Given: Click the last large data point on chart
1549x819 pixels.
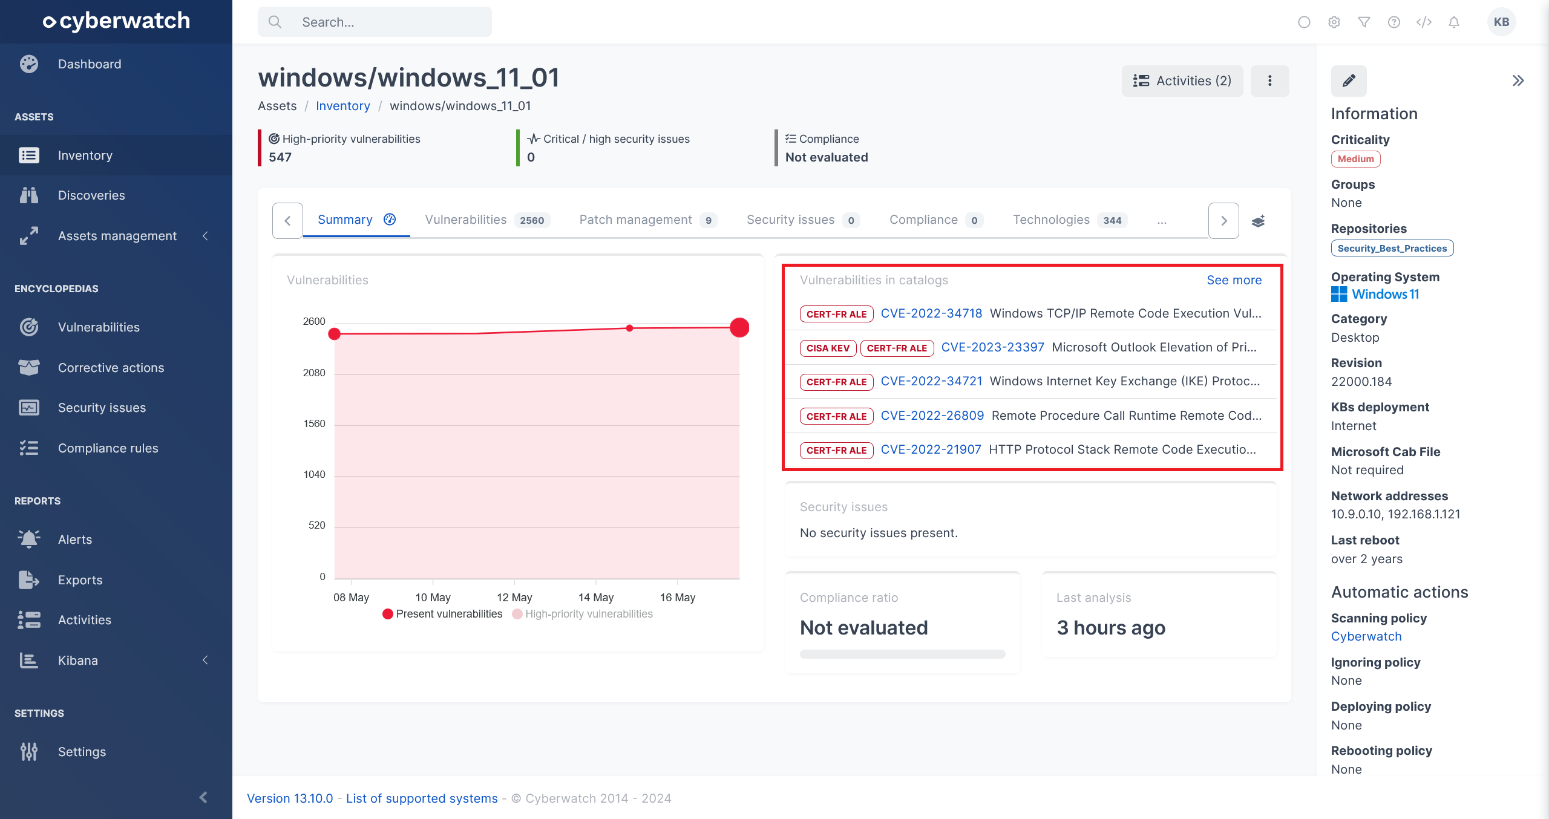Looking at the screenshot, I should [739, 327].
